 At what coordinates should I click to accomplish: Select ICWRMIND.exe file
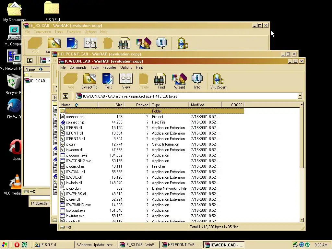(x=152, y=205)
